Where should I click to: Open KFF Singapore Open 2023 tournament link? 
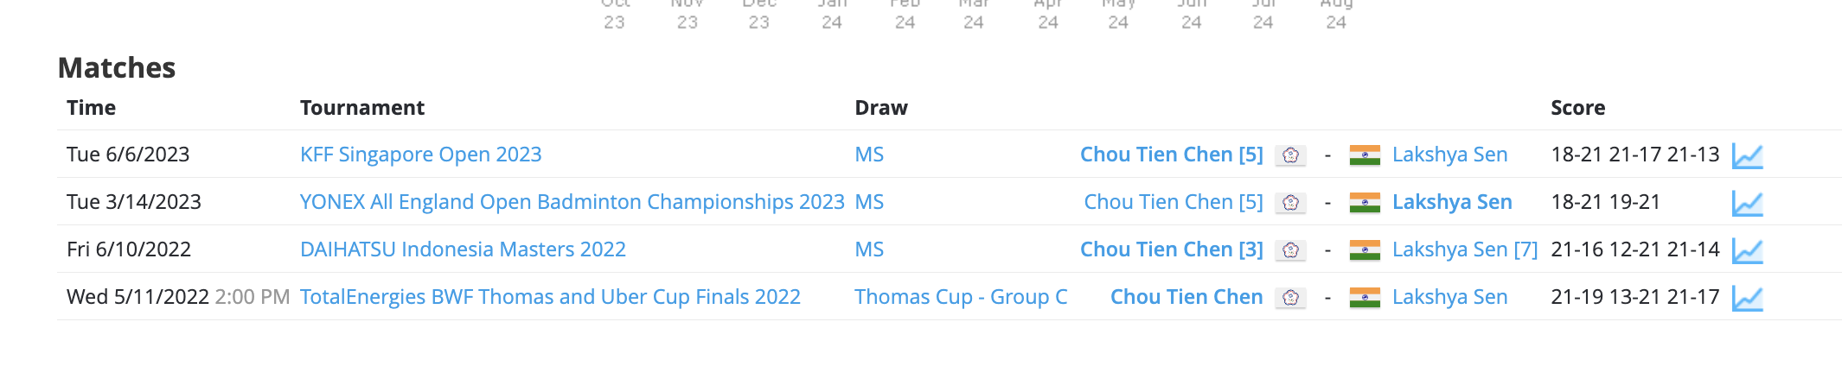click(420, 155)
